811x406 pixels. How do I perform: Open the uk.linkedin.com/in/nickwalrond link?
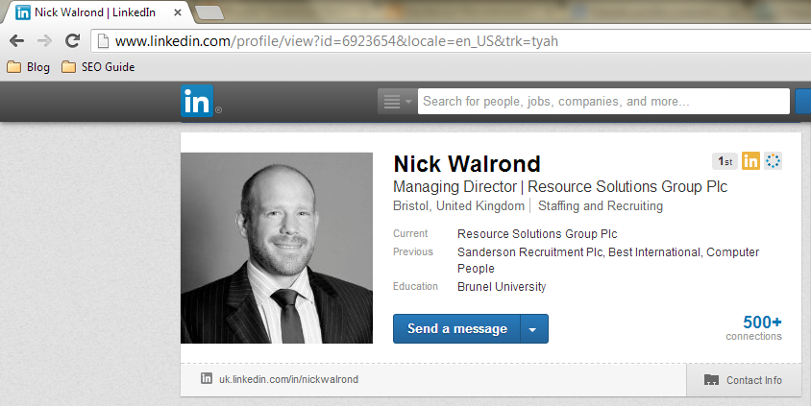pyautogui.click(x=288, y=379)
